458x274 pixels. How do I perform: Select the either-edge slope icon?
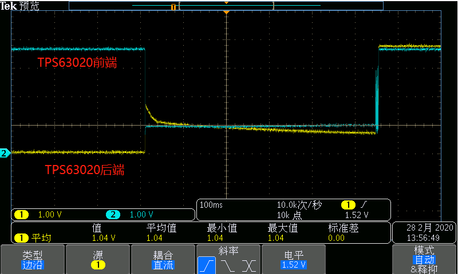[x=248, y=265]
